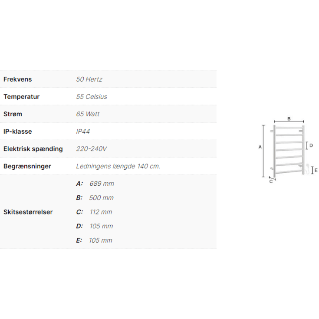Select the IP-klasse label
Viewport: 319px width, 319px height.
[x=18, y=132]
